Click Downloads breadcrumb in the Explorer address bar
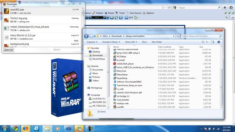 click(117, 36)
